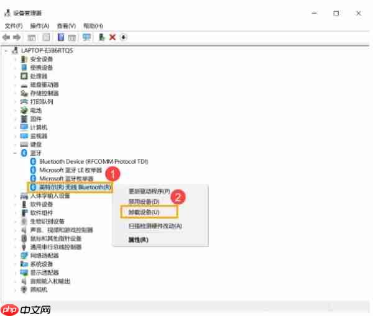Select the 系统设备 label

[42, 264]
